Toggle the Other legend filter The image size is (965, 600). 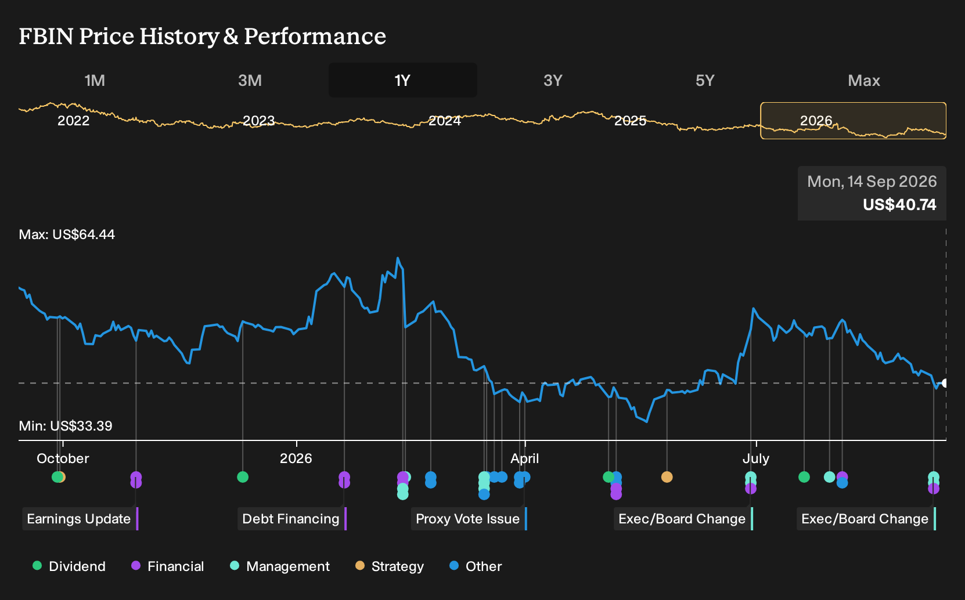coord(476,566)
